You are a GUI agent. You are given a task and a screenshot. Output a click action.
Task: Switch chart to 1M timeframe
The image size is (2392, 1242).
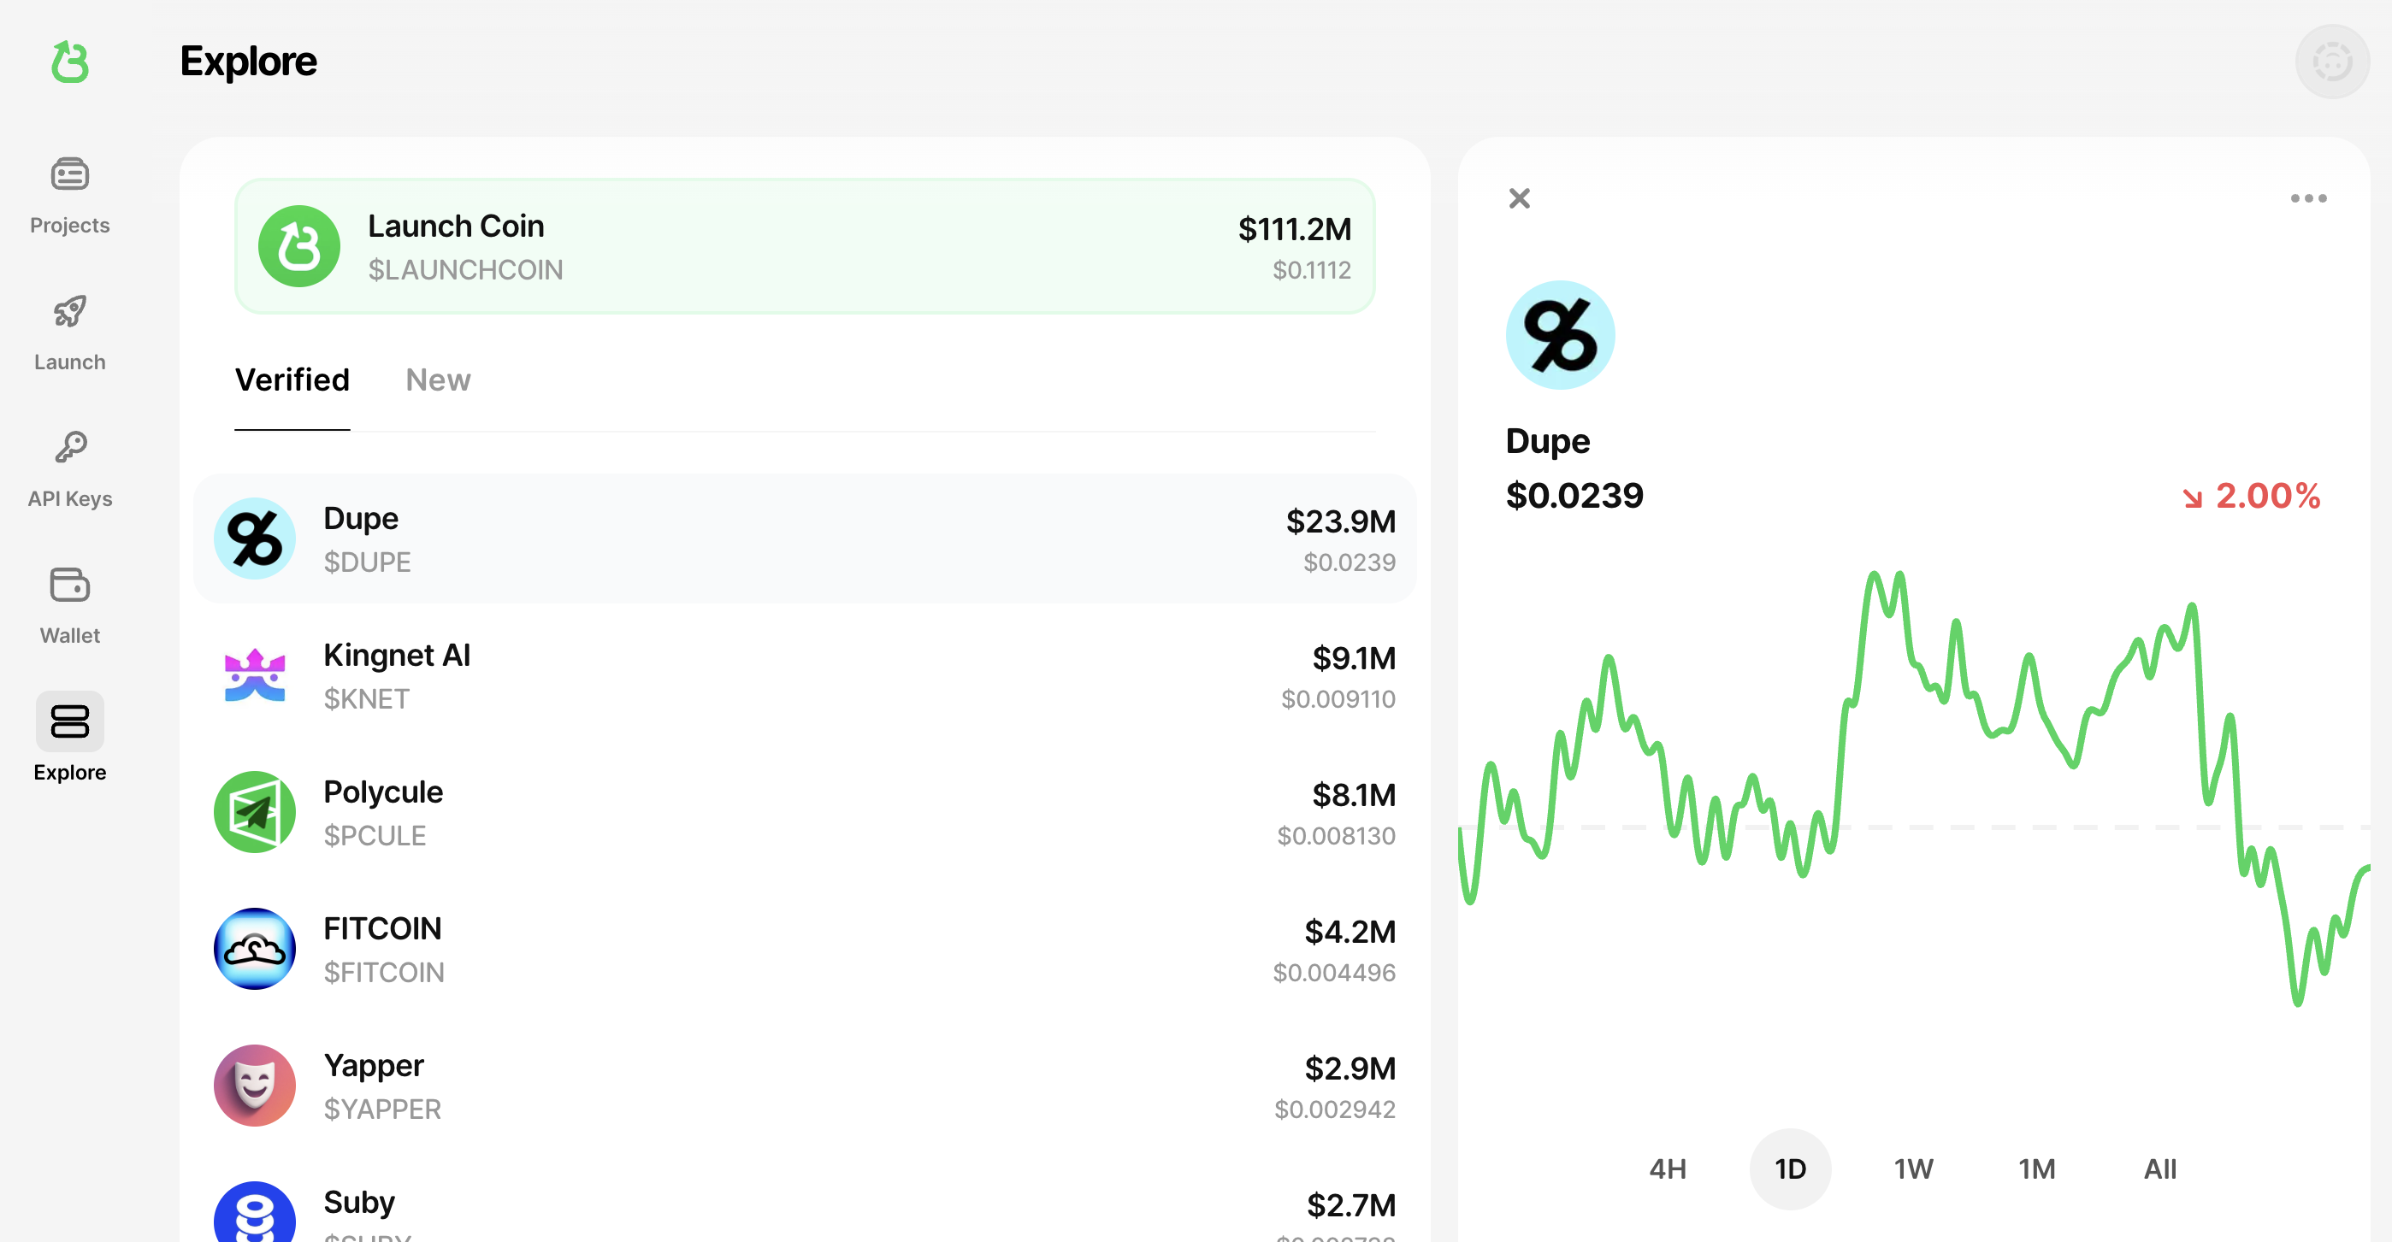[x=2036, y=1168]
